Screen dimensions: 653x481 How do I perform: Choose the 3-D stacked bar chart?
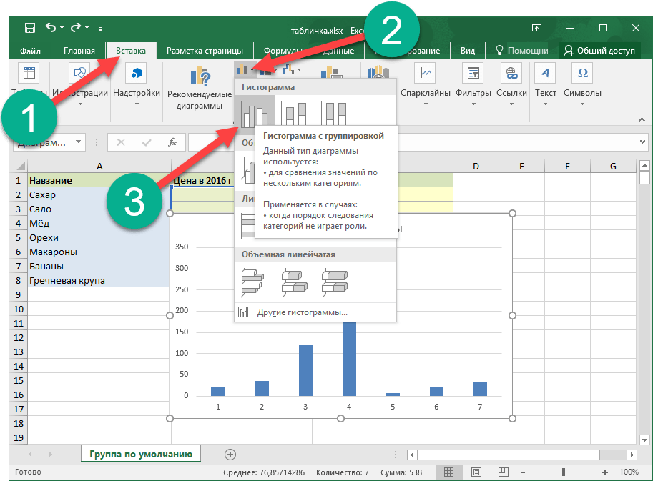tap(295, 282)
